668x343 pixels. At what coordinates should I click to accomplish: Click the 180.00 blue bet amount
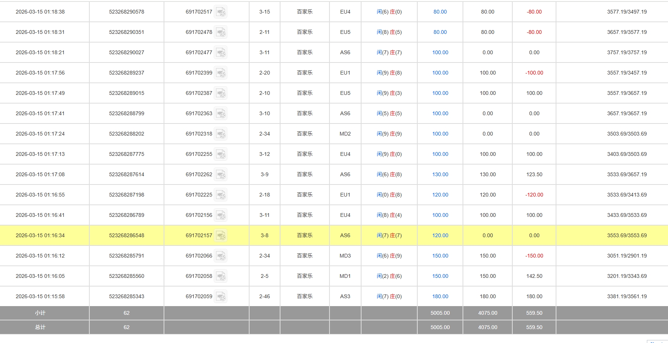pyautogui.click(x=440, y=297)
